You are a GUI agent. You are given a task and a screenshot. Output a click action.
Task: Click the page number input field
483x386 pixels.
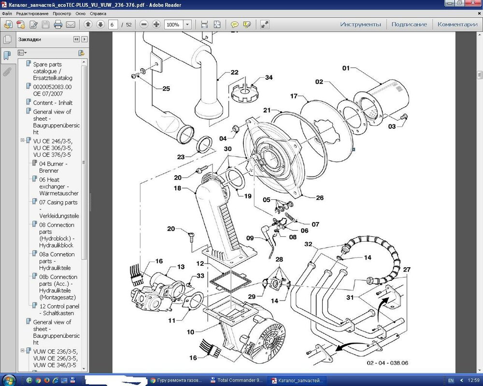[113, 24]
